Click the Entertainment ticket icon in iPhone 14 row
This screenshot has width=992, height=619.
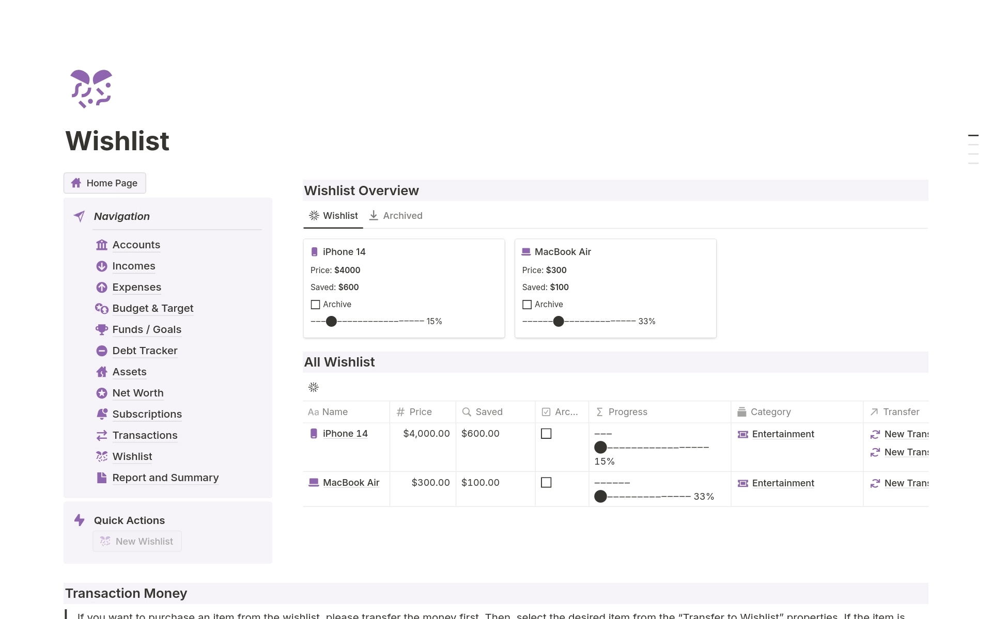pos(743,434)
